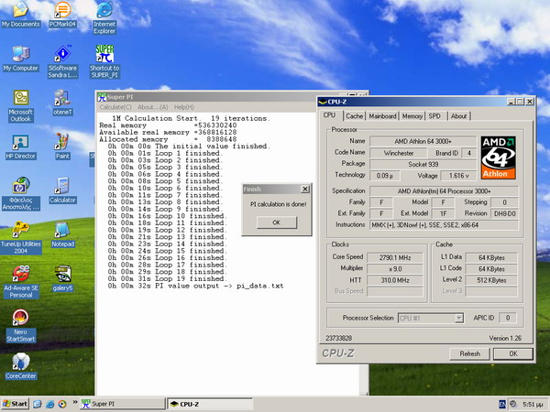The image size is (550, 412).
Task: Click the HTT 310.0 MHz field
Action: (395, 280)
